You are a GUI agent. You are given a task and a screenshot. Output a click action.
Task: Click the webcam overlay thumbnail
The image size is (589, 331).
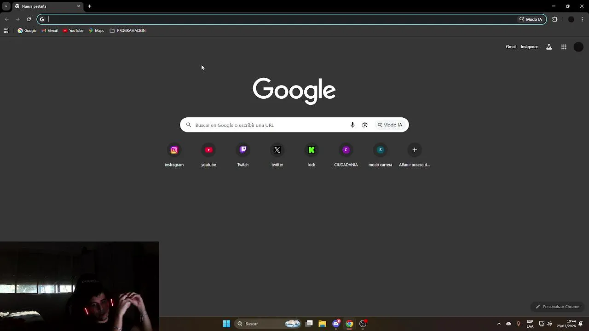coord(80,286)
